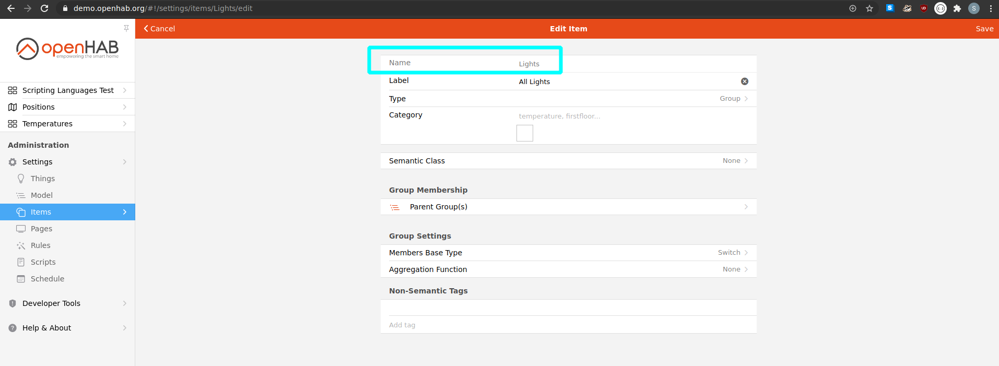Image resolution: width=999 pixels, height=366 pixels.
Task: Bookmark this page with the star icon
Action: point(869,8)
